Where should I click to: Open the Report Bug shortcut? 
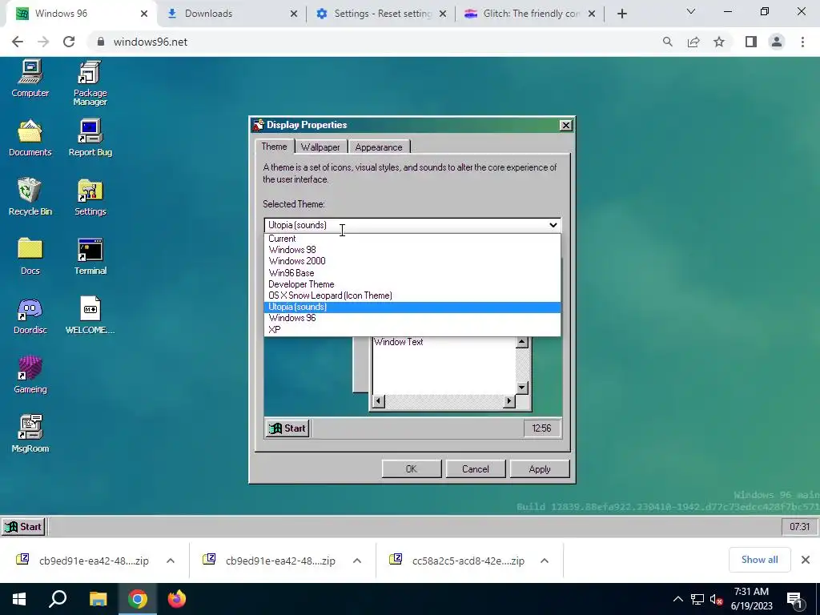(x=90, y=138)
